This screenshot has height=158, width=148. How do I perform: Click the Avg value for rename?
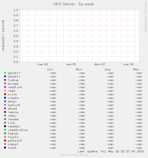tap(110, 119)
